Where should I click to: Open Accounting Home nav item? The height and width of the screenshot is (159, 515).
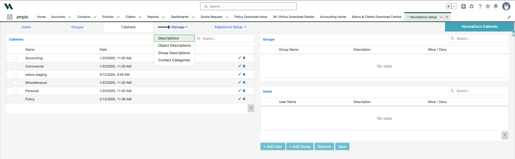(x=333, y=17)
